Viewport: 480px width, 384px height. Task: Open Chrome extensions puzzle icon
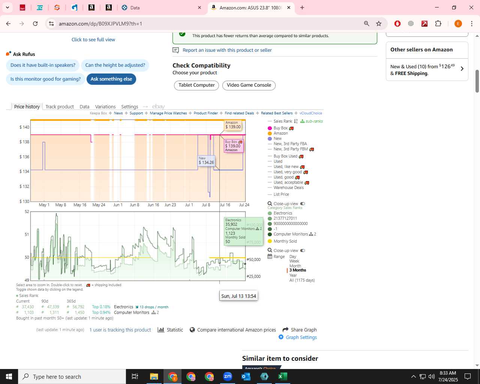[438, 24]
